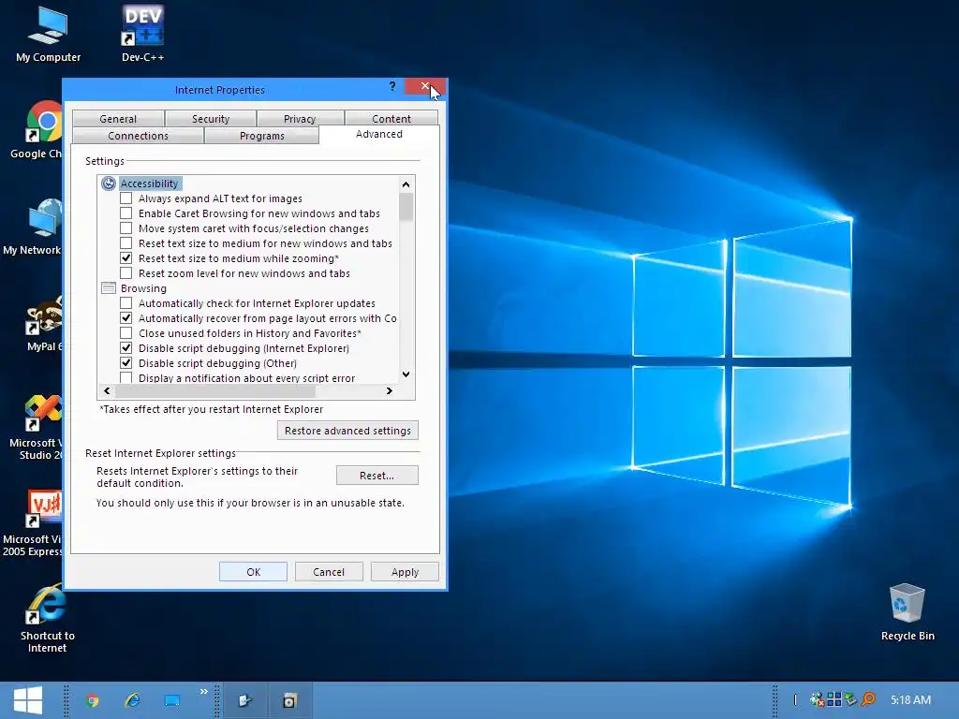This screenshot has height=719, width=959.
Task: Toggle Always expand ALT text for images
Action: [x=125, y=198]
